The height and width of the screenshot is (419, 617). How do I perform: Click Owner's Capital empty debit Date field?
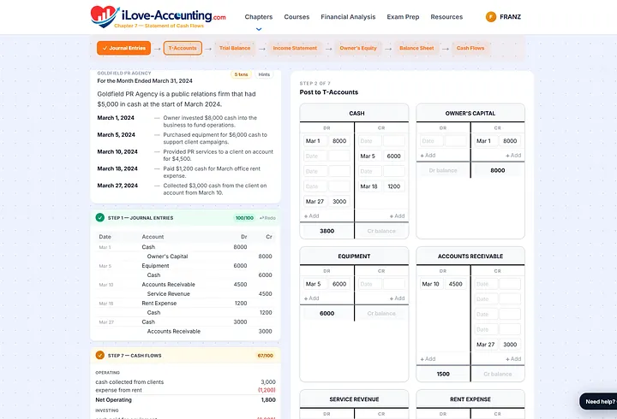(x=431, y=141)
